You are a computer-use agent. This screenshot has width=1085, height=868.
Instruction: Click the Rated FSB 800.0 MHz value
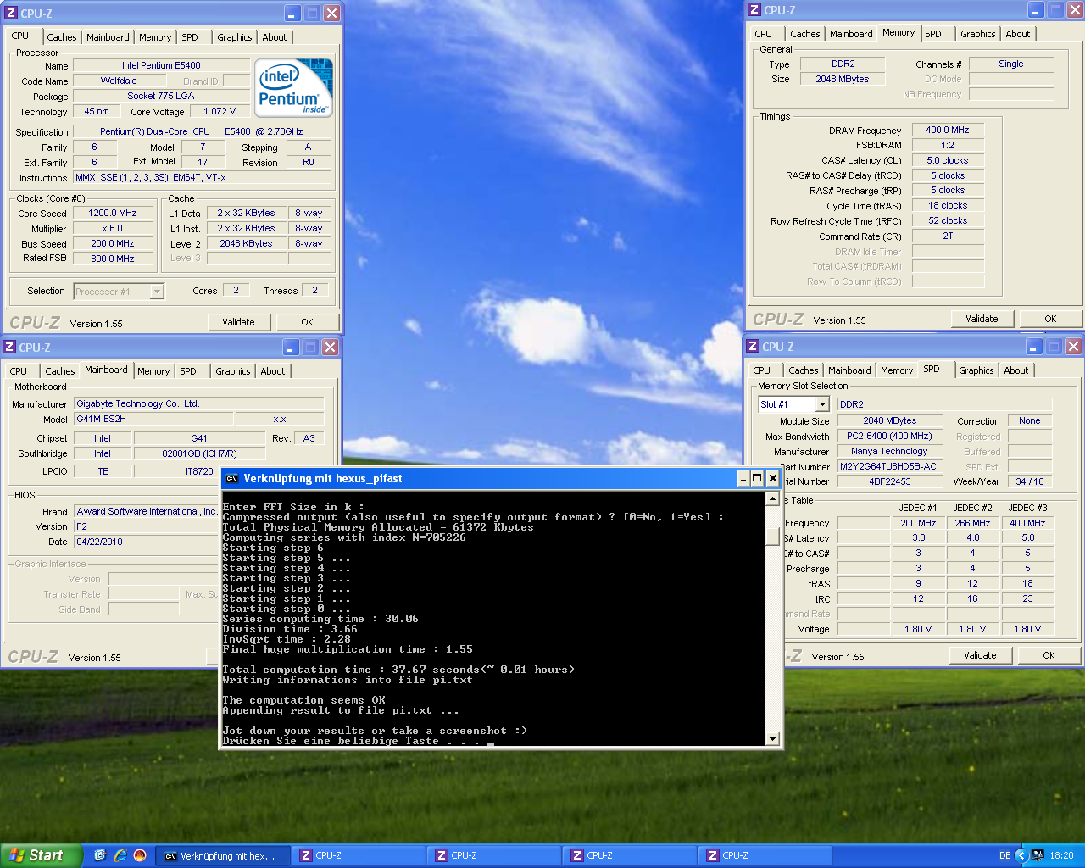[x=113, y=259]
